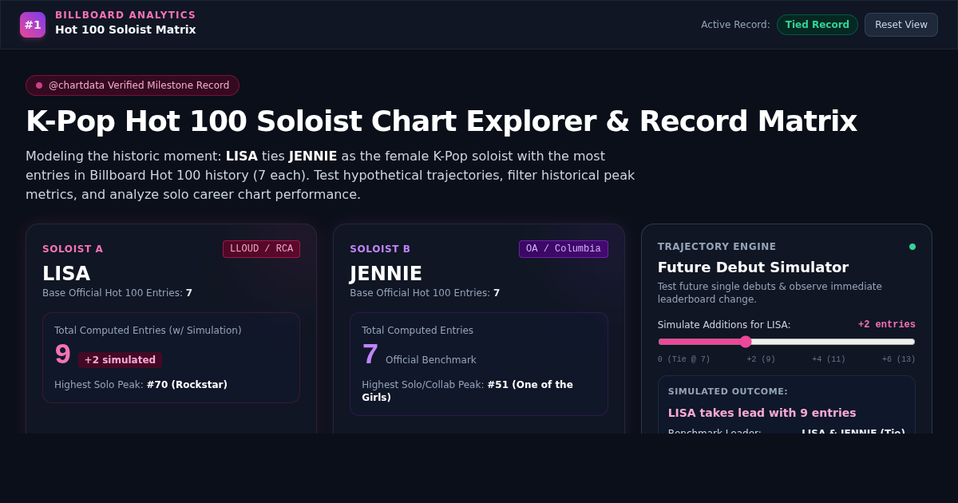Click the '+6 (13)' slider tick label
The width and height of the screenshot is (958, 503).
899,359
